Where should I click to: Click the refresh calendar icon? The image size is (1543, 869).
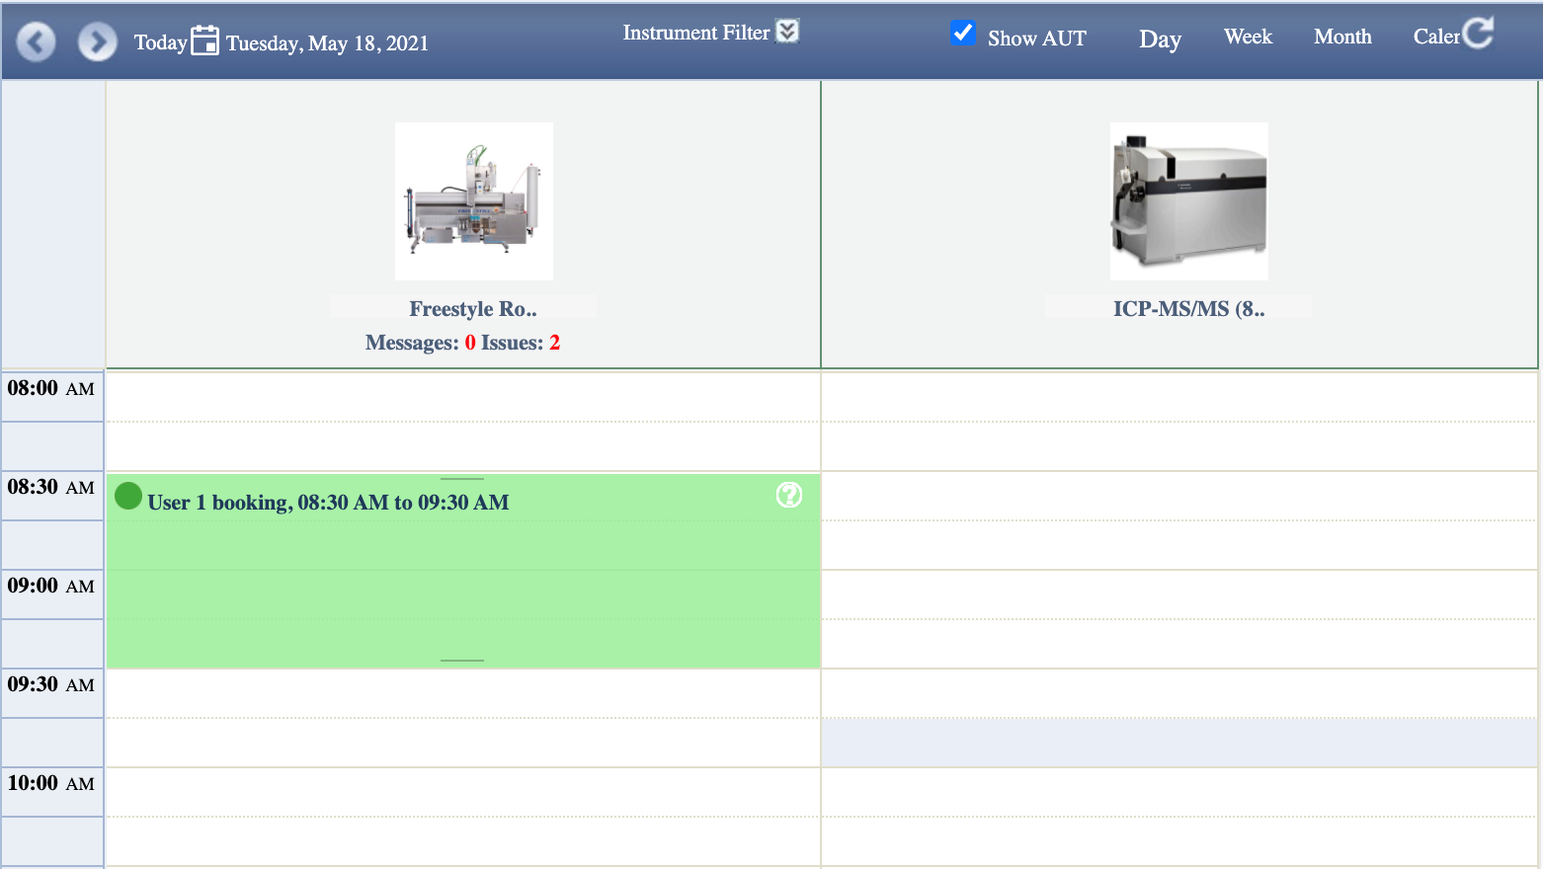1478,33
